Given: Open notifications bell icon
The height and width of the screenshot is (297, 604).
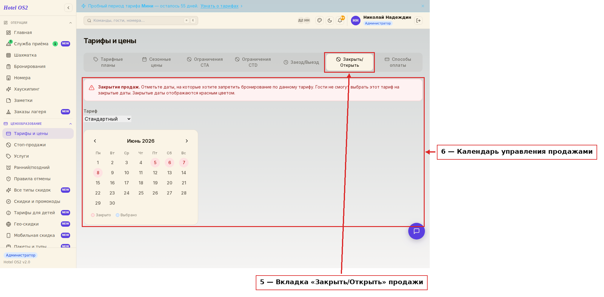Looking at the screenshot, I should (x=340, y=21).
